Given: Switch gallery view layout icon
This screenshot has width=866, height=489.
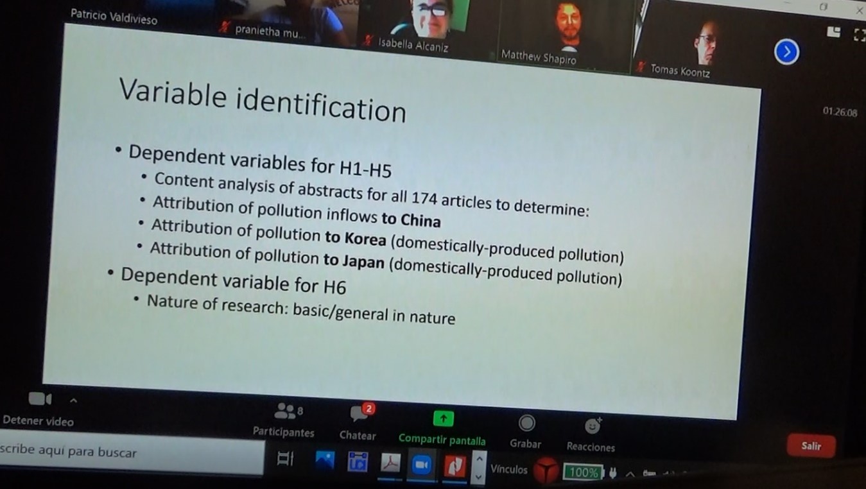Looking at the screenshot, I should [833, 31].
